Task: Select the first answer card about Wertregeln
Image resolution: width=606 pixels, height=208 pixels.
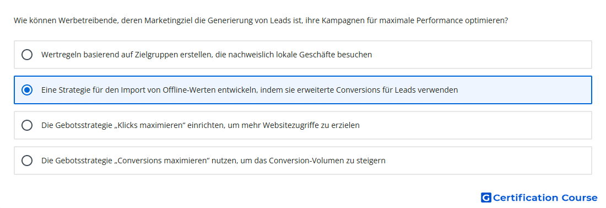Action: 303,55
